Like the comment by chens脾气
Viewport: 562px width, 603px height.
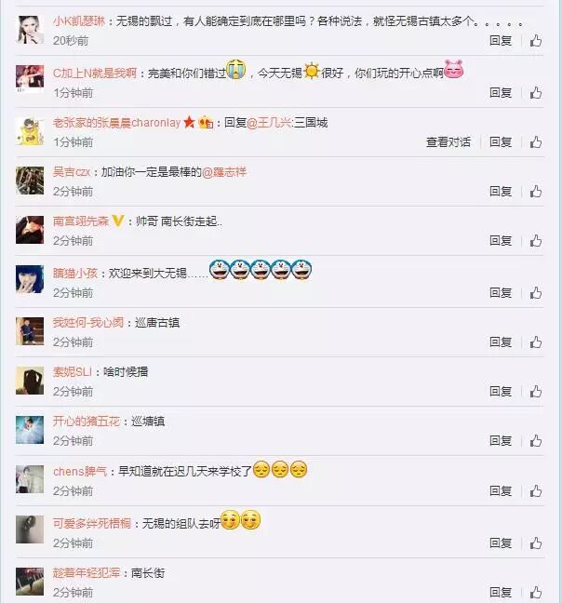click(x=536, y=491)
